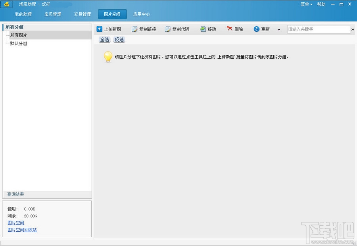357x246 pixels.
Task: Switch to the 交易管理 tab
Action: [83, 14]
